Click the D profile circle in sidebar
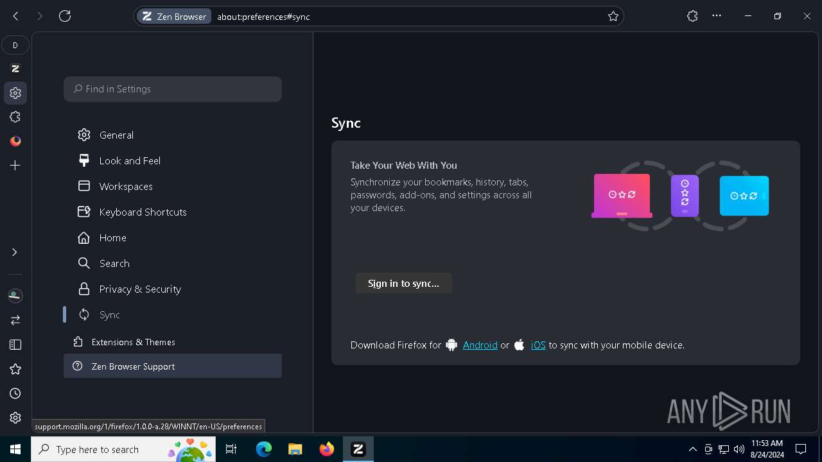The image size is (822, 462). click(15, 45)
